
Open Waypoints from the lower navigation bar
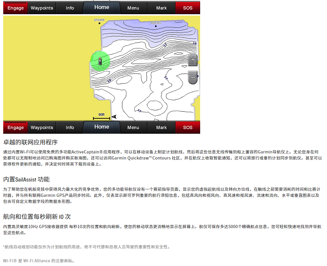(42, 128)
